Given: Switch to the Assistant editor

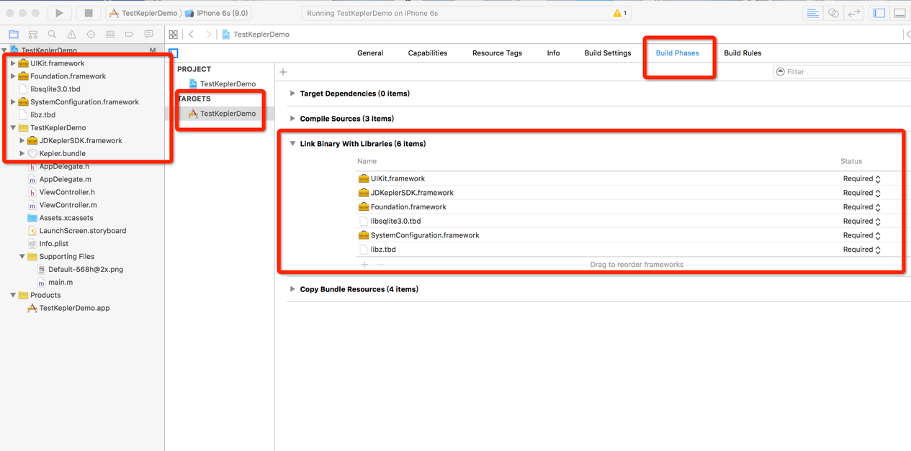Looking at the screenshot, I should 833,13.
